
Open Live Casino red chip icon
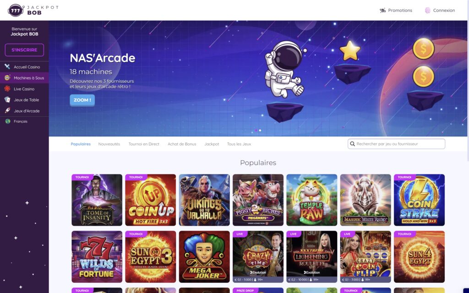pyautogui.click(x=7, y=89)
